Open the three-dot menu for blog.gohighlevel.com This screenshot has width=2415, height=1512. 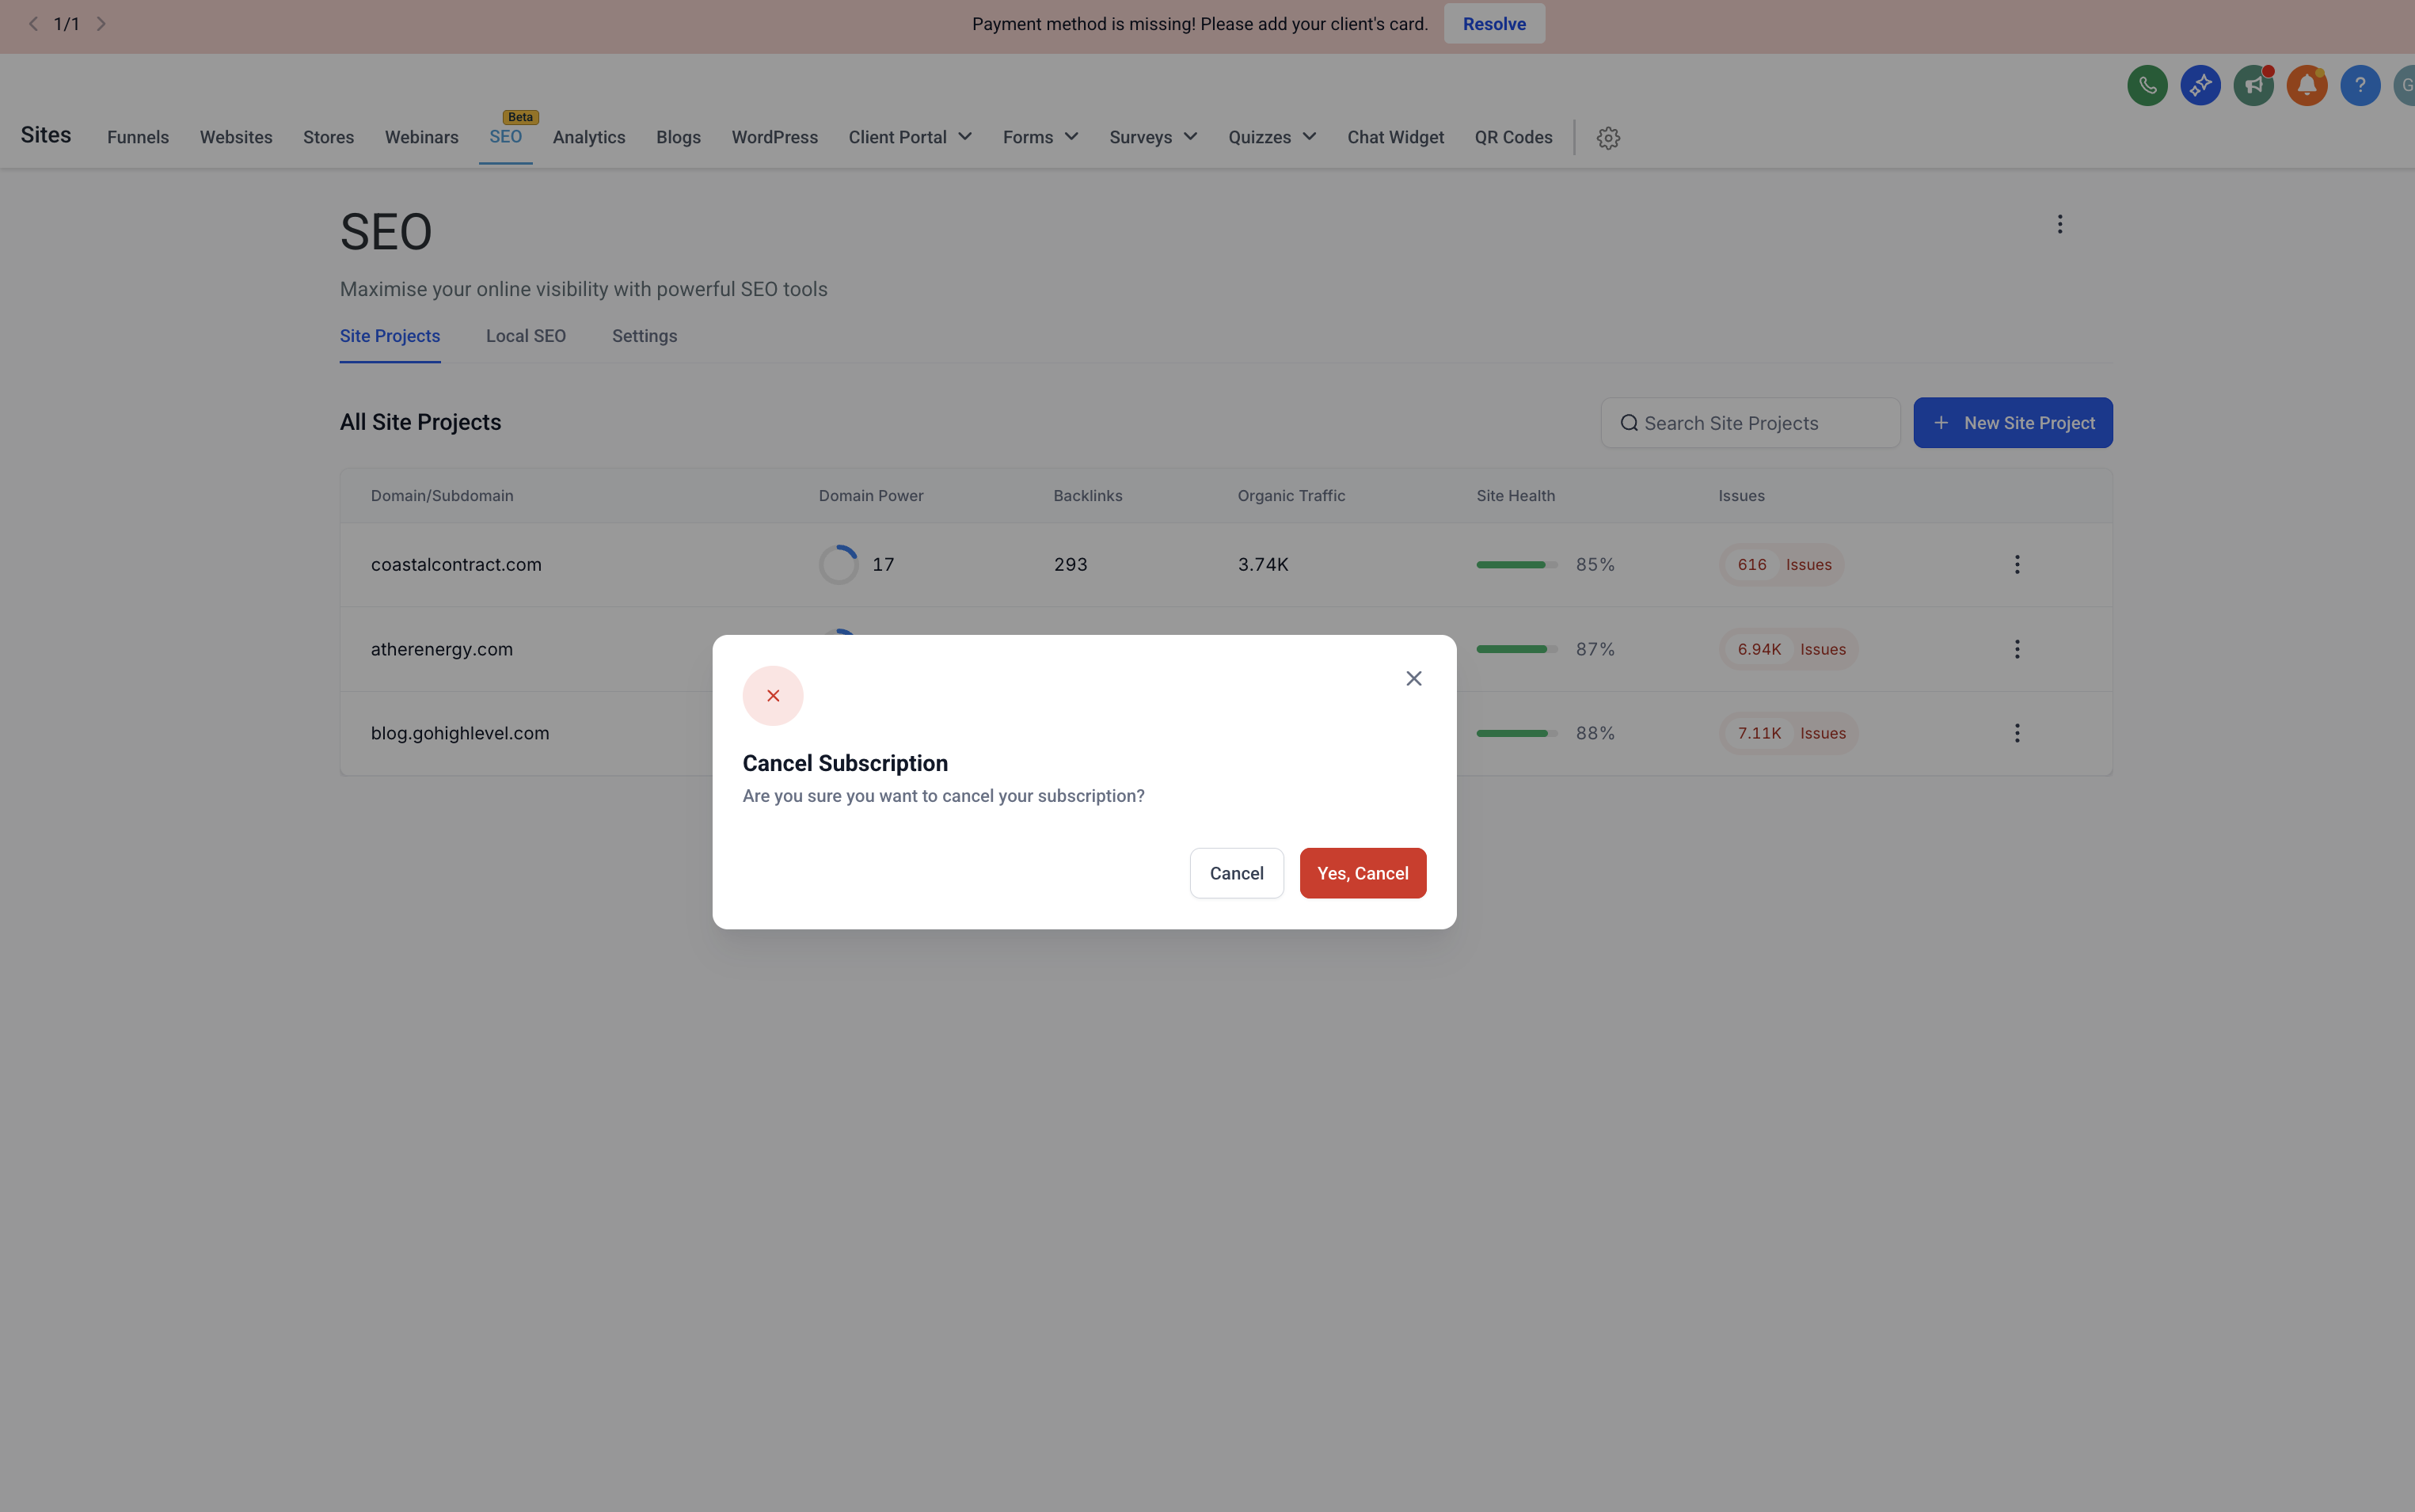(x=2016, y=733)
